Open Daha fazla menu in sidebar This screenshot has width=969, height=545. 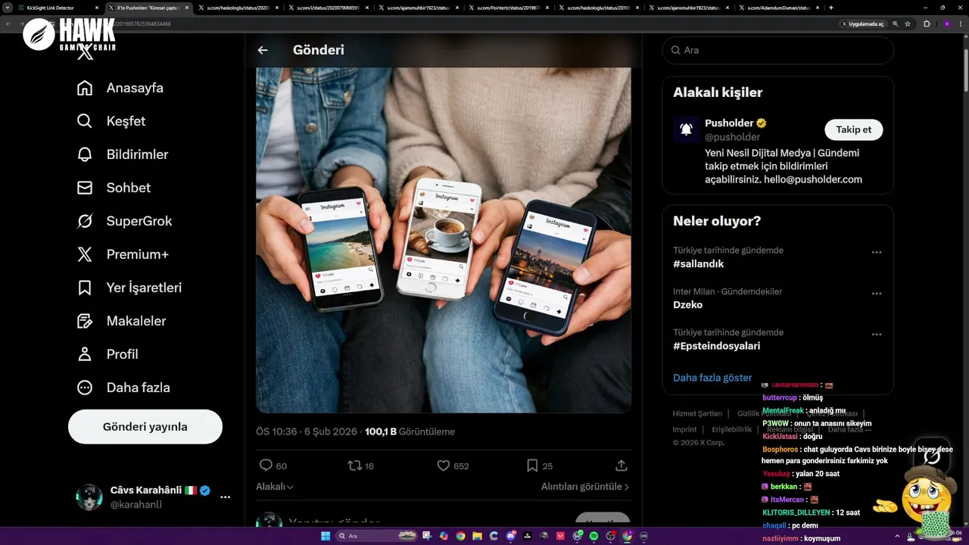[123, 388]
